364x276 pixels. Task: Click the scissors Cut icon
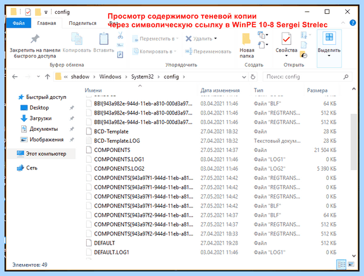pyautogui.click(x=120, y=35)
